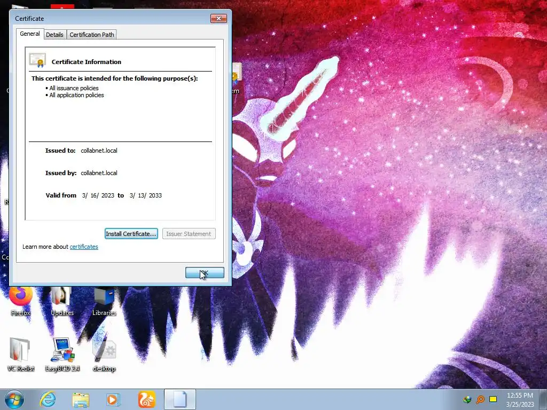547x410 pixels.
Task: Select the VC Redist folder icon
Action: pos(21,354)
